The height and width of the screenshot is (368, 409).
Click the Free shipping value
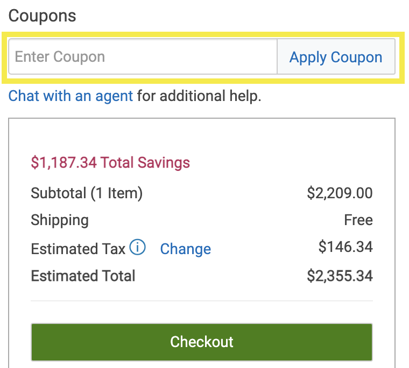coord(358,220)
